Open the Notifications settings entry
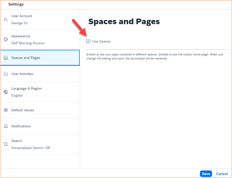This screenshot has height=178, width=232. [x=40, y=126]
